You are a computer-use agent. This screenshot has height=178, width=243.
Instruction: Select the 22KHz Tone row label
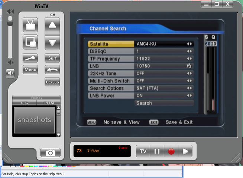(111, 73)
